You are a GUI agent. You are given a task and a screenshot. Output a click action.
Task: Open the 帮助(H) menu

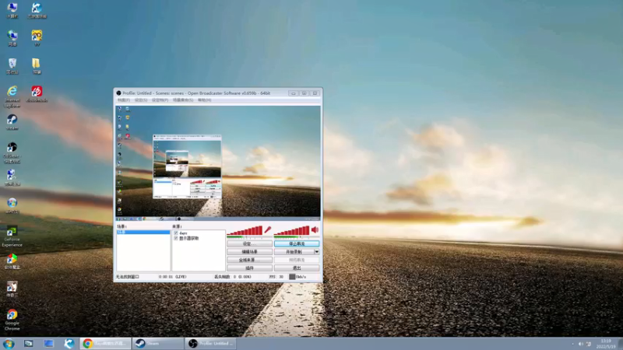tap(204, 100)
